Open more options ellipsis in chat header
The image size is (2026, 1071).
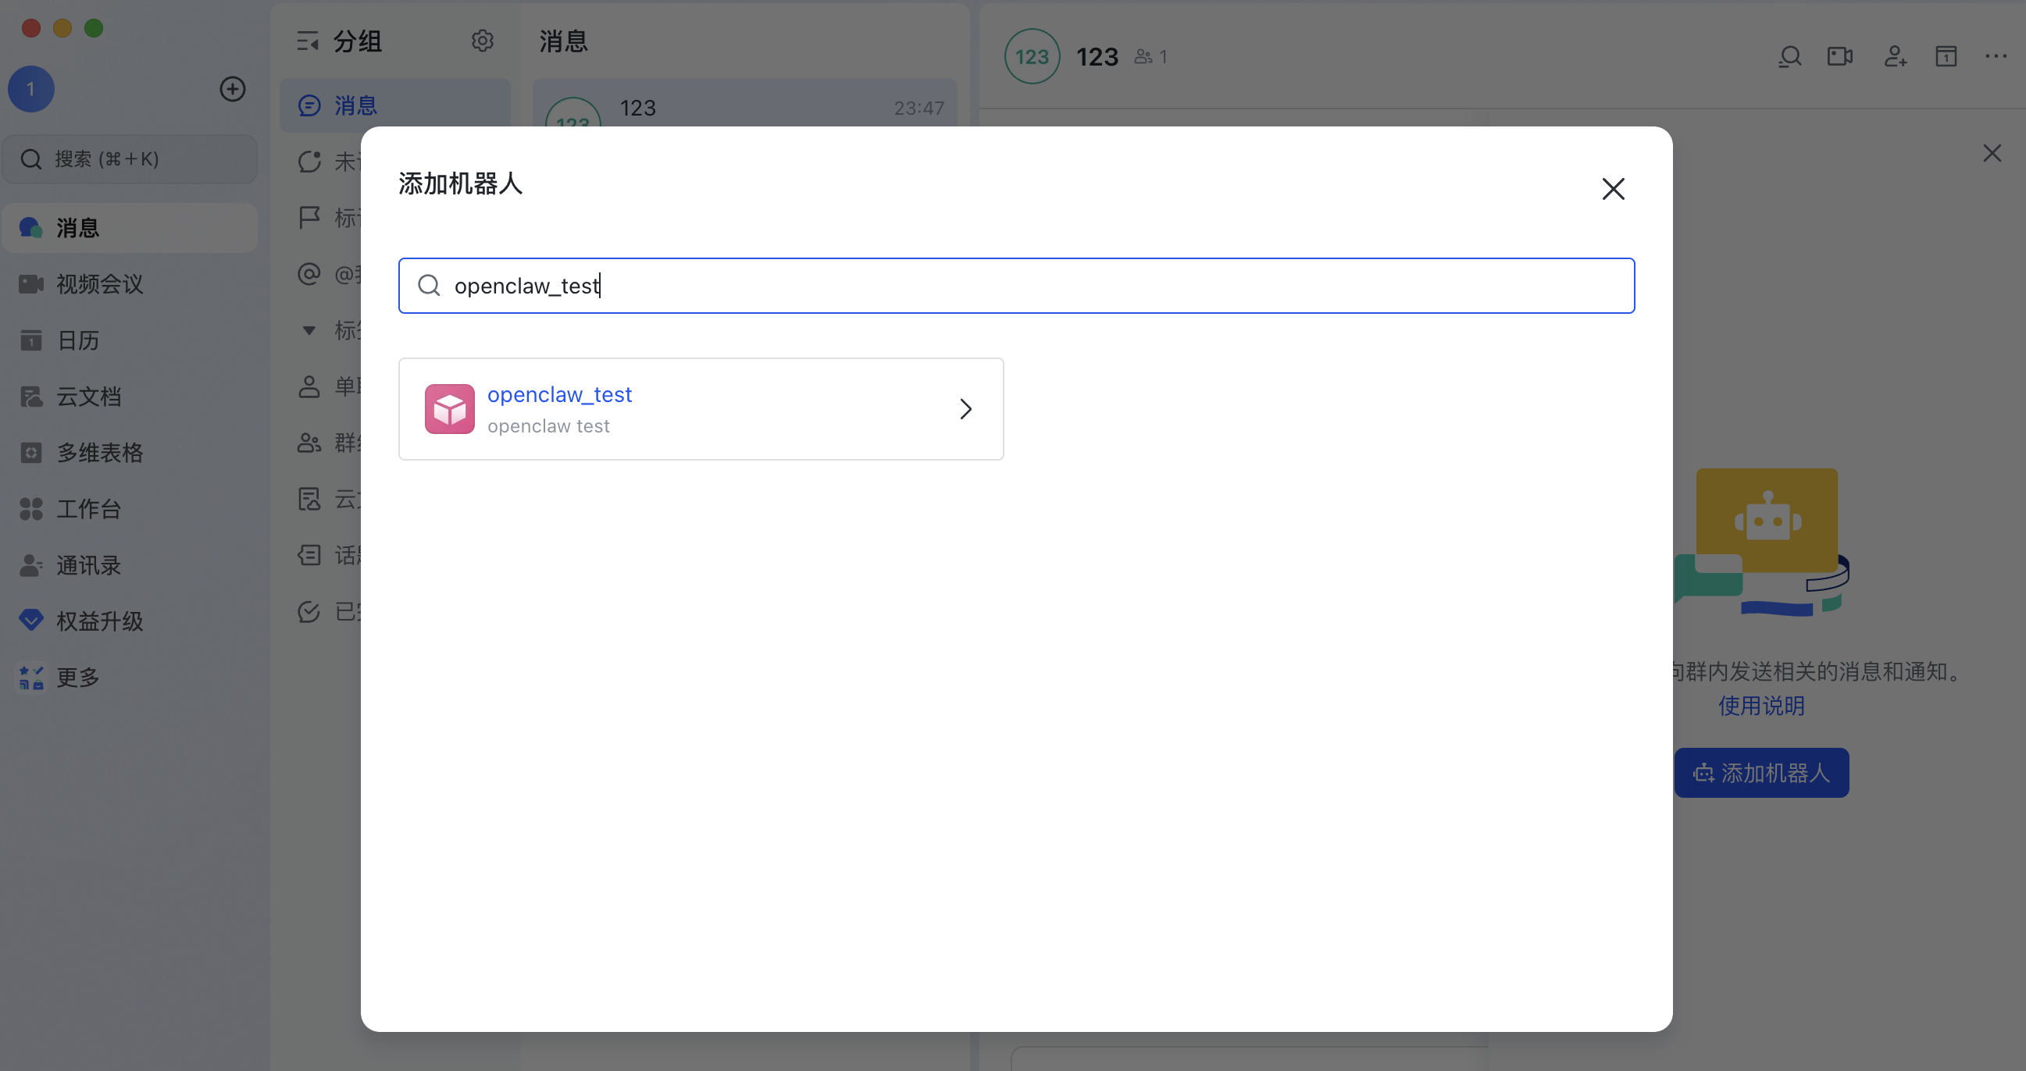tap(1995, 57)
